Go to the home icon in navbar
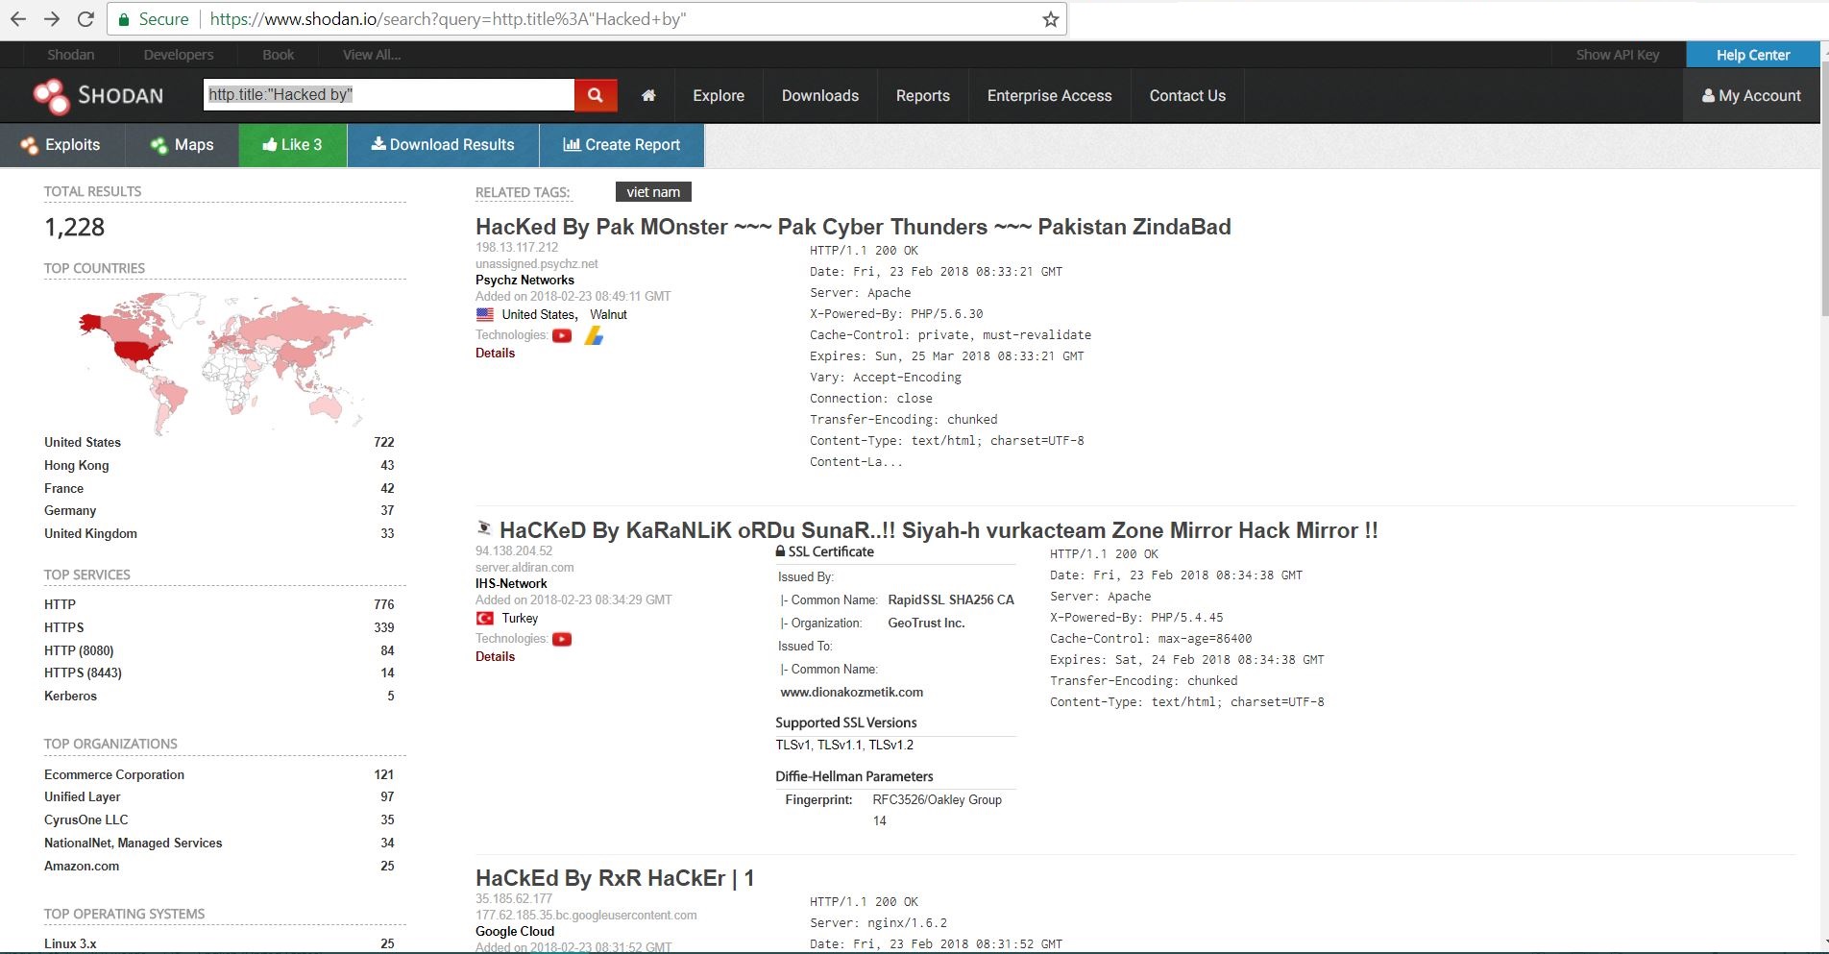 click(x=648, y=95)
